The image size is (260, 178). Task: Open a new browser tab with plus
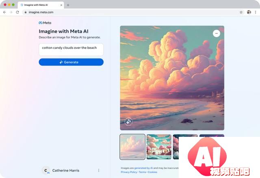pyautogui.click(x=68, y=5)
